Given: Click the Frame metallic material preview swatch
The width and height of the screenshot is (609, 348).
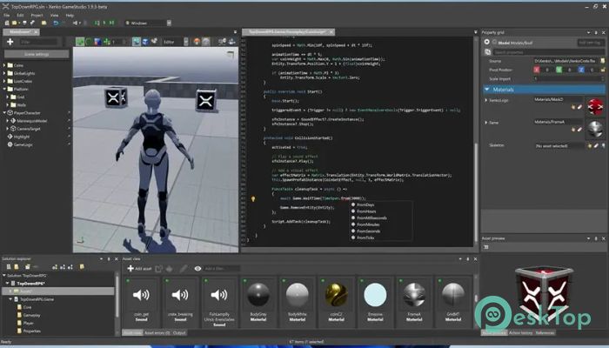Looking at the screenshot, I should [595, 129].
